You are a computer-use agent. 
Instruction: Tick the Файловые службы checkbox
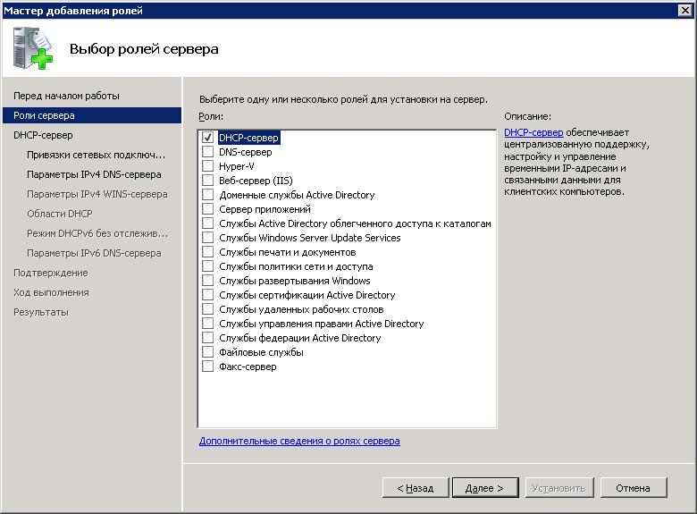207,351
